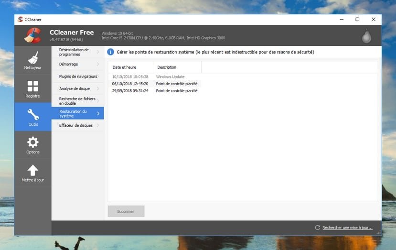
Task: Click chevron beside Recherche de fichiers
Action: 98,101
